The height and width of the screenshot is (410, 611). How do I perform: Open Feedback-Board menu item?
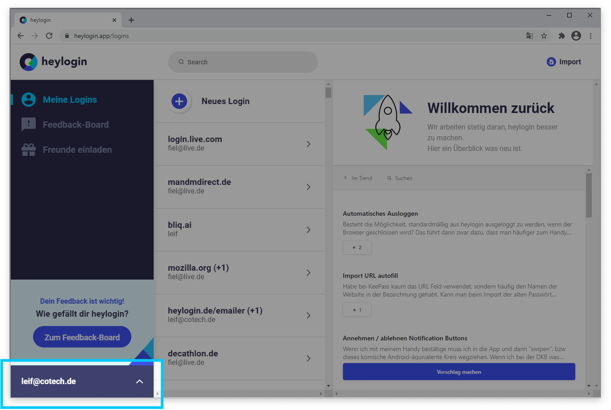coord(75,125)
